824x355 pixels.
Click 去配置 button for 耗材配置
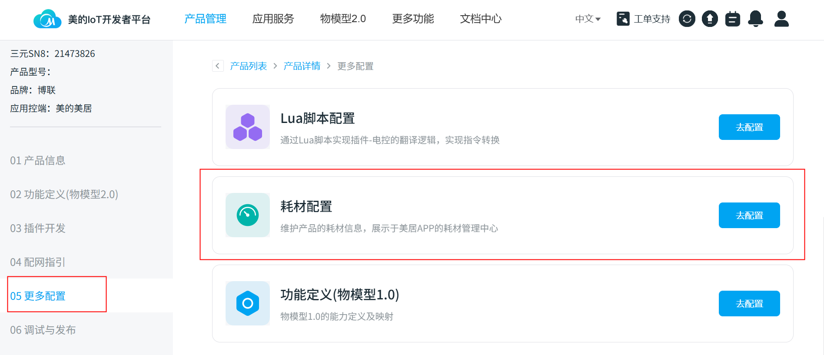749,216
